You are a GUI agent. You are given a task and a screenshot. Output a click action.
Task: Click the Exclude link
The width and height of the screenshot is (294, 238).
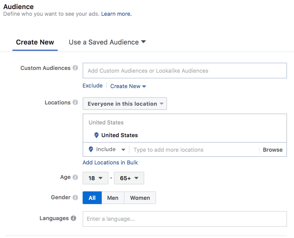click(93, 86)
